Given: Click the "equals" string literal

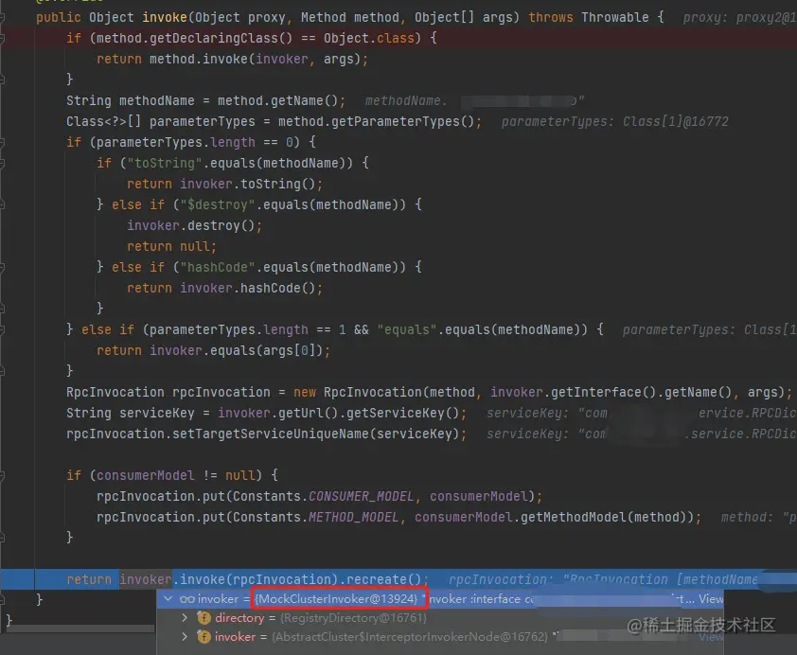Looking at the screenshot, I should [x=407, y=329].
